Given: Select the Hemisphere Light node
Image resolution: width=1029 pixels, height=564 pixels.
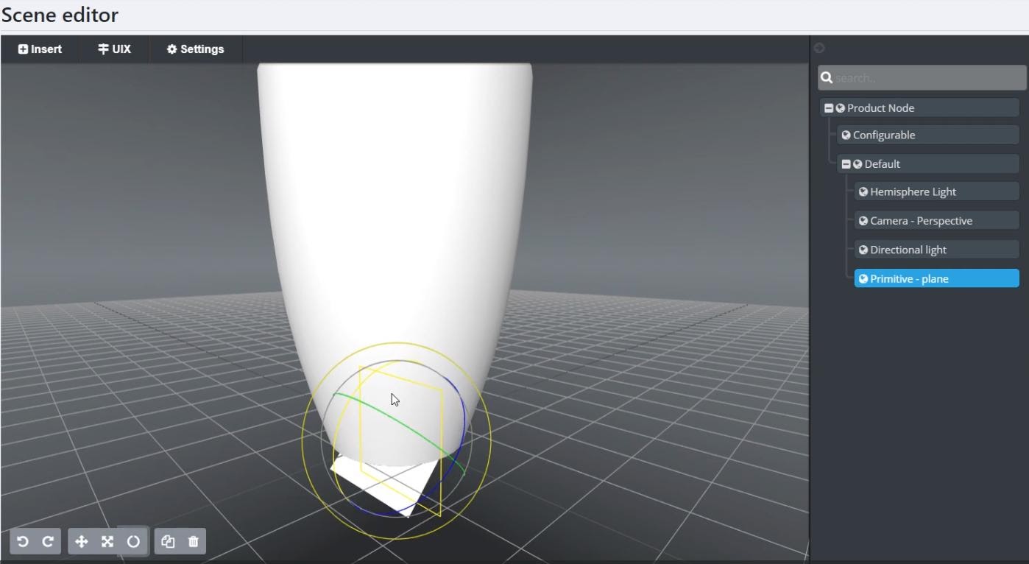Looking at the screenshot, I should (x=937, y=192).
